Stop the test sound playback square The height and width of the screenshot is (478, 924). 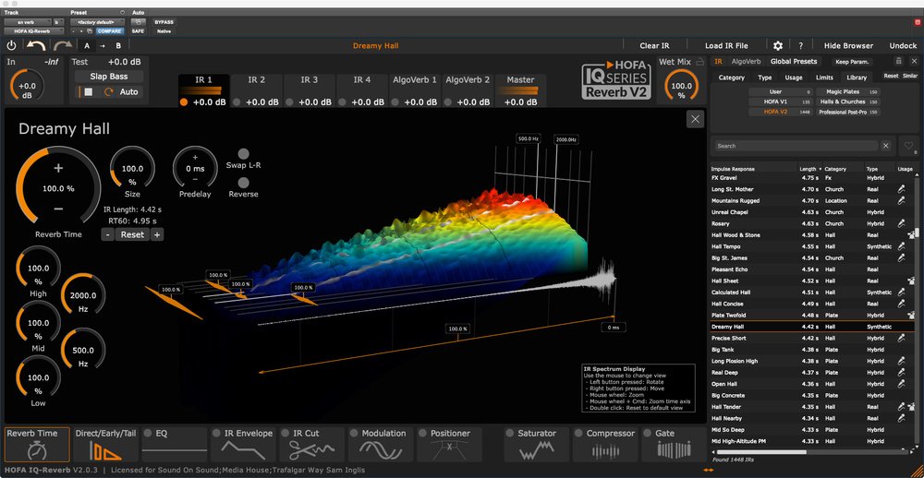click(x=89, y=92)
